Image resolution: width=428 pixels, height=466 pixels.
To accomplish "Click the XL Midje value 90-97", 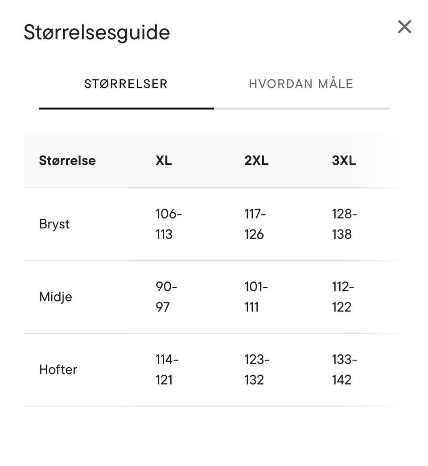I will point(166,297).
